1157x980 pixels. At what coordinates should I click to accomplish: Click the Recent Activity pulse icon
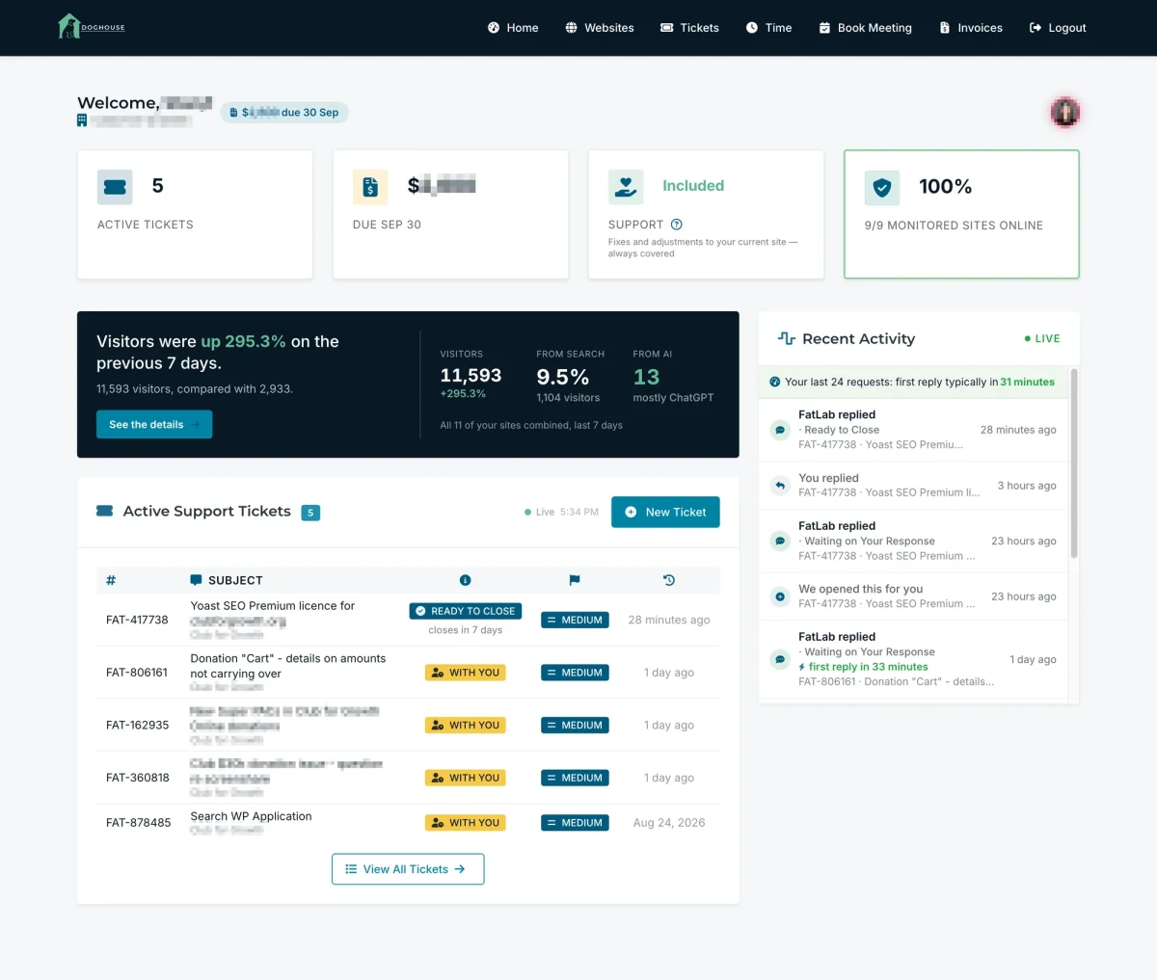tap(787, 339)
